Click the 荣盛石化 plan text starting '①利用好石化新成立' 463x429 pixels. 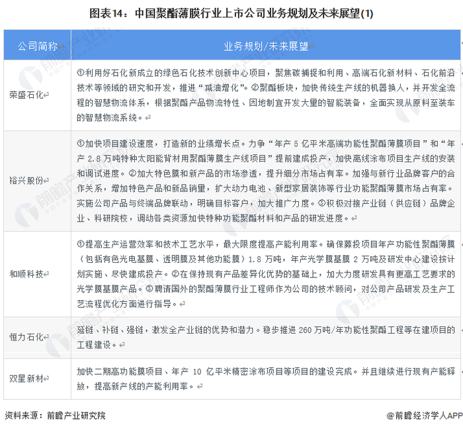point(266,95)
